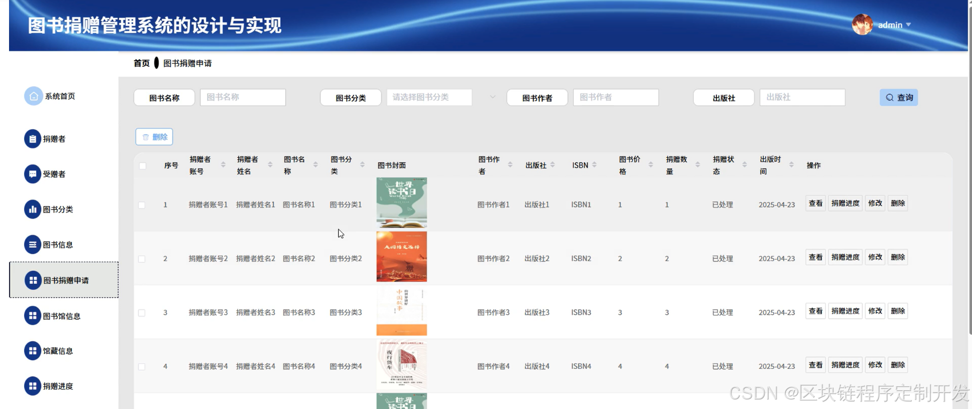Click 修改 for row 图书名称1
972x409 pixels.
pyautogui.click(x=875, y=203)
